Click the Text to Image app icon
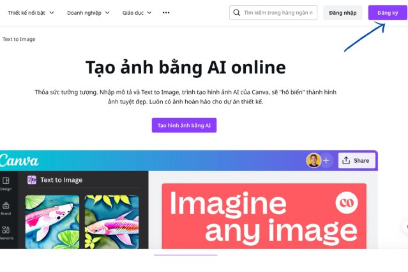The image size is (408, 272). tap(32, 180)
